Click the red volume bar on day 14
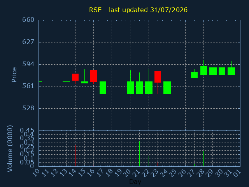249x187 pixels. tap(75, 155)
